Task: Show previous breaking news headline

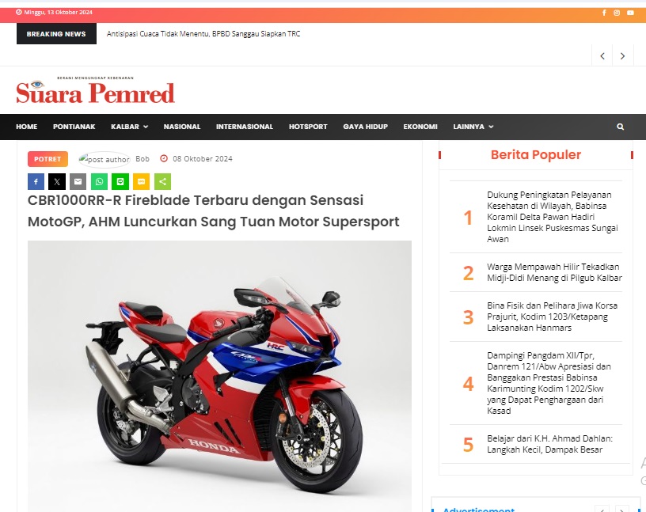Action: pyautogui.click(x=602, y=56)
